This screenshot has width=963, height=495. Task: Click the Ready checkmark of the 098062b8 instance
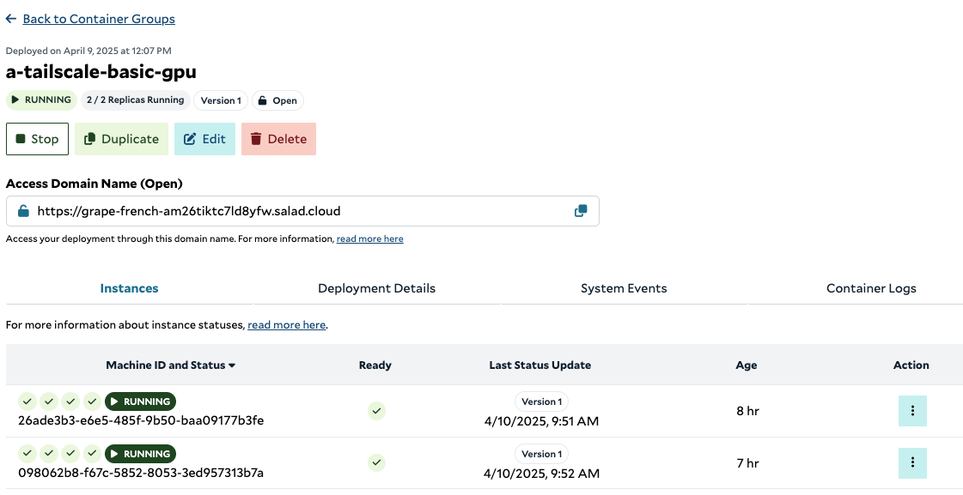(376, 462)
